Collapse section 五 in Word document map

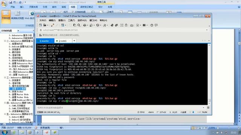click(5, 114)
